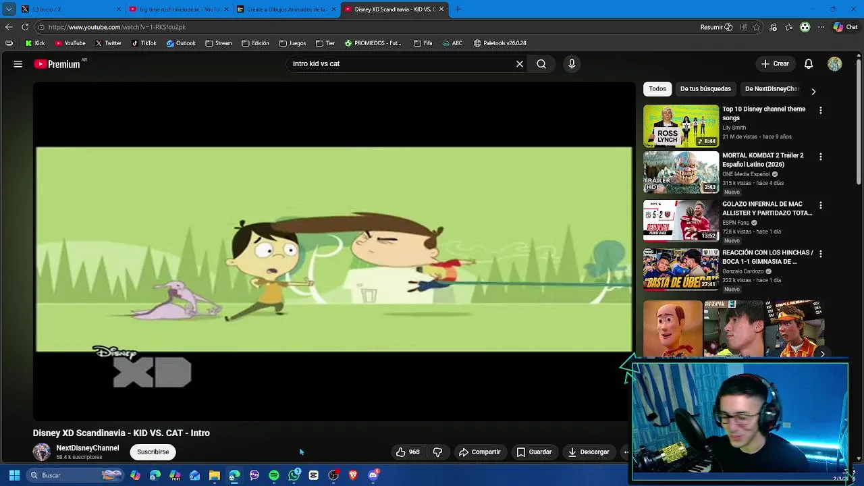Select the Todos filter chip
Viewport: 864px width, 486px height.
(657, 88)
